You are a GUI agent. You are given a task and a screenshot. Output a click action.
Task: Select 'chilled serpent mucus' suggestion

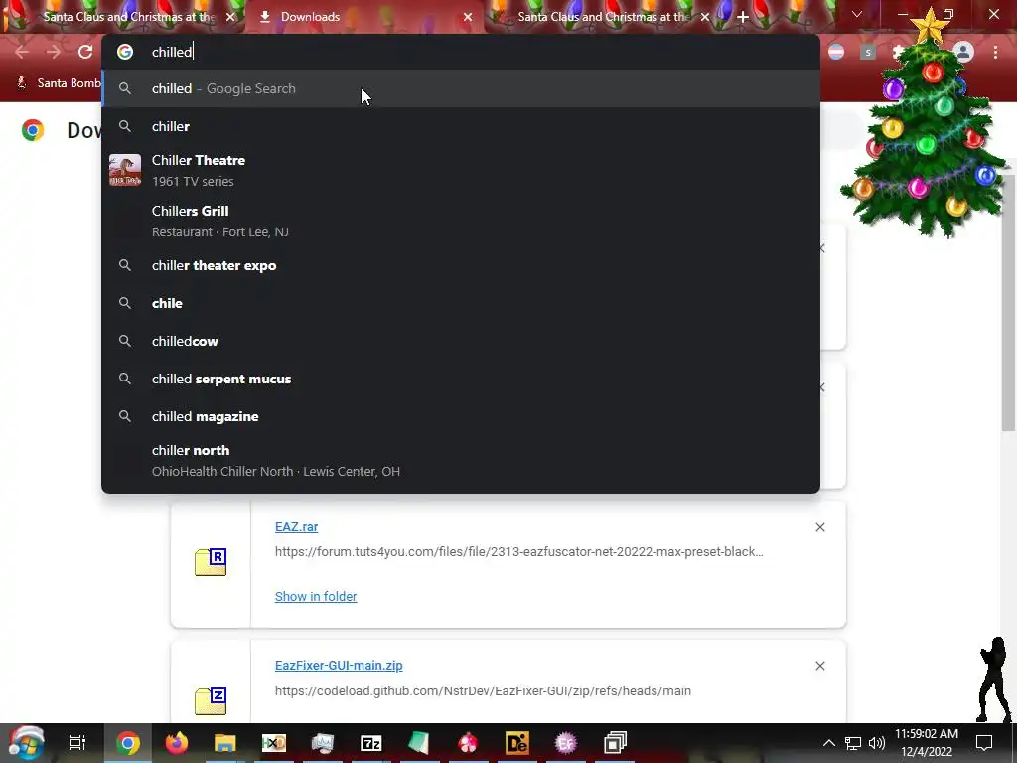(x=461, y=379)
